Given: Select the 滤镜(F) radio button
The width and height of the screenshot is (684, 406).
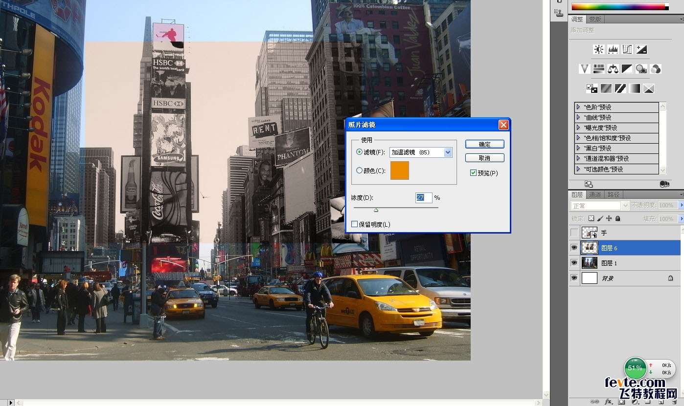Looking at the screenshot, I should (360, 152).
